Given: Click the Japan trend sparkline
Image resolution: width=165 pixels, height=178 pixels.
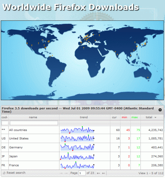Looking at the screenshot, I should (x=77, y=156).
